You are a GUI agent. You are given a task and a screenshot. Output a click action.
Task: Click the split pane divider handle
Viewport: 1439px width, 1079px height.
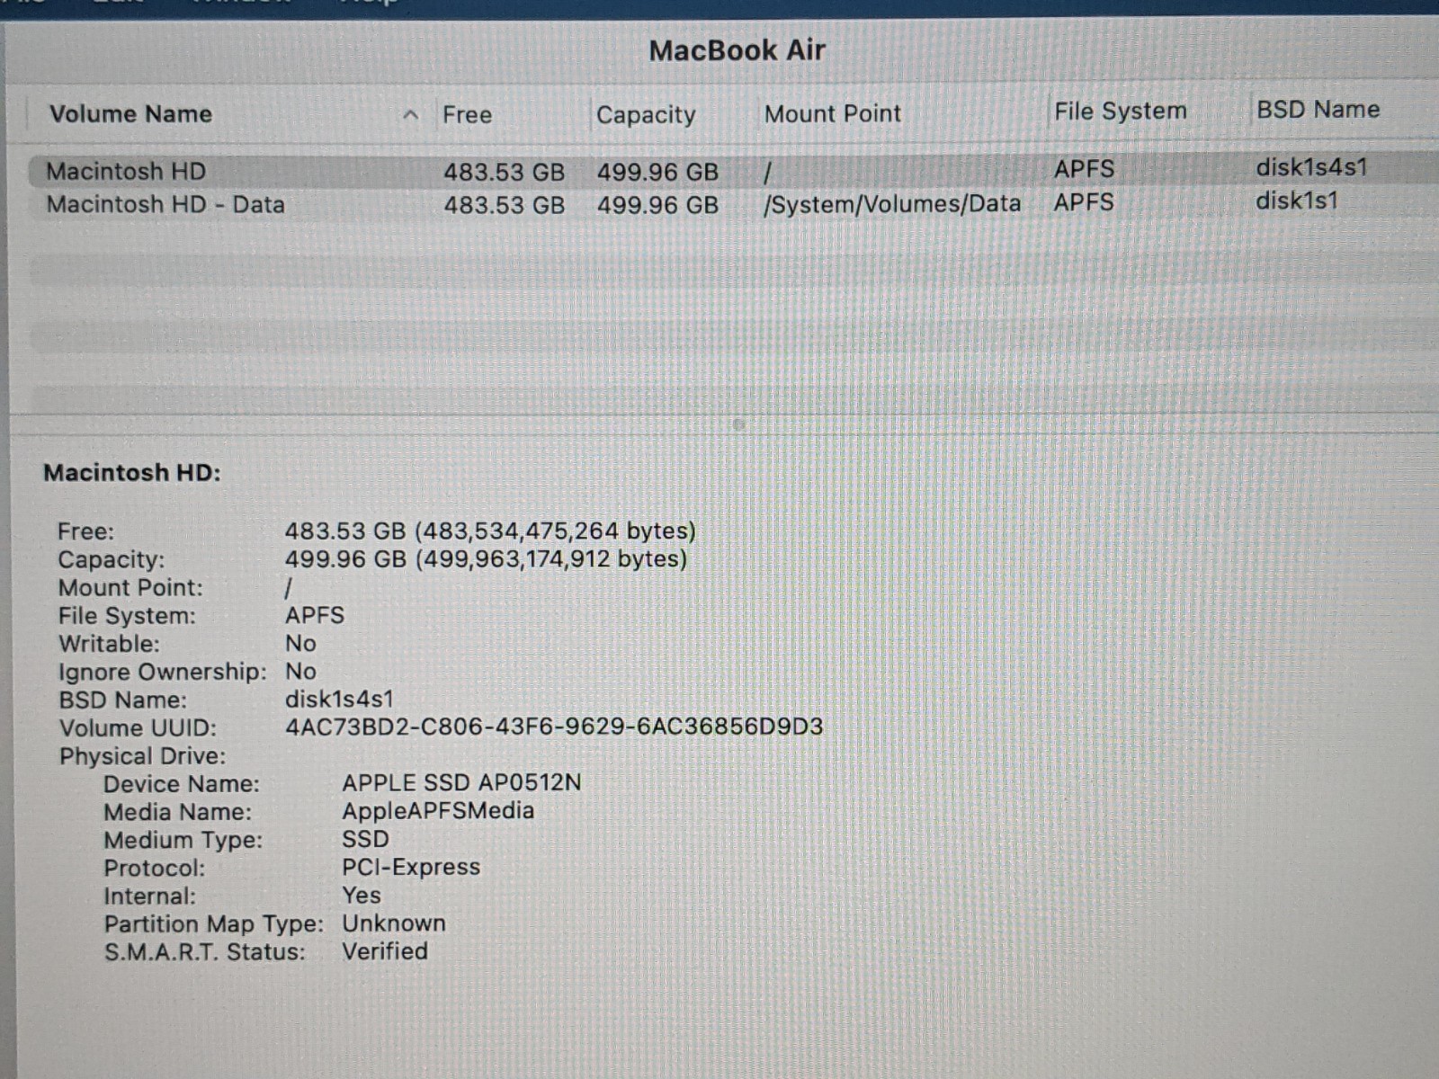[738, 424]
